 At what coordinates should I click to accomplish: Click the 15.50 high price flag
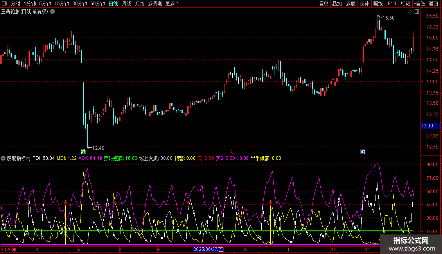coord(388,18)
